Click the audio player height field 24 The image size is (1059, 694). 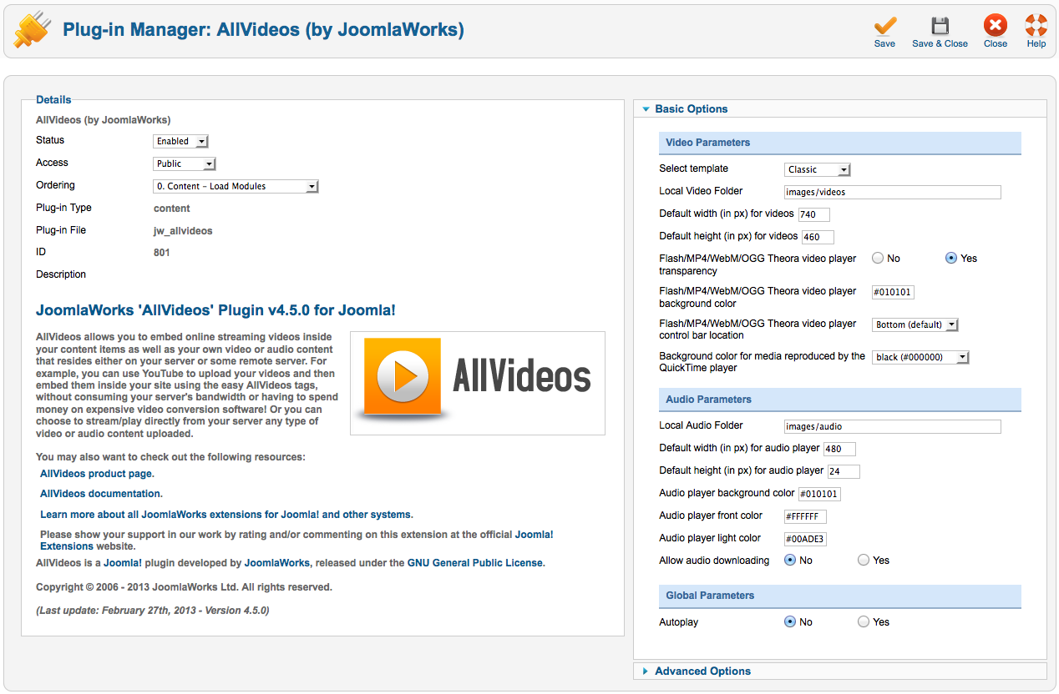(844, 472)
